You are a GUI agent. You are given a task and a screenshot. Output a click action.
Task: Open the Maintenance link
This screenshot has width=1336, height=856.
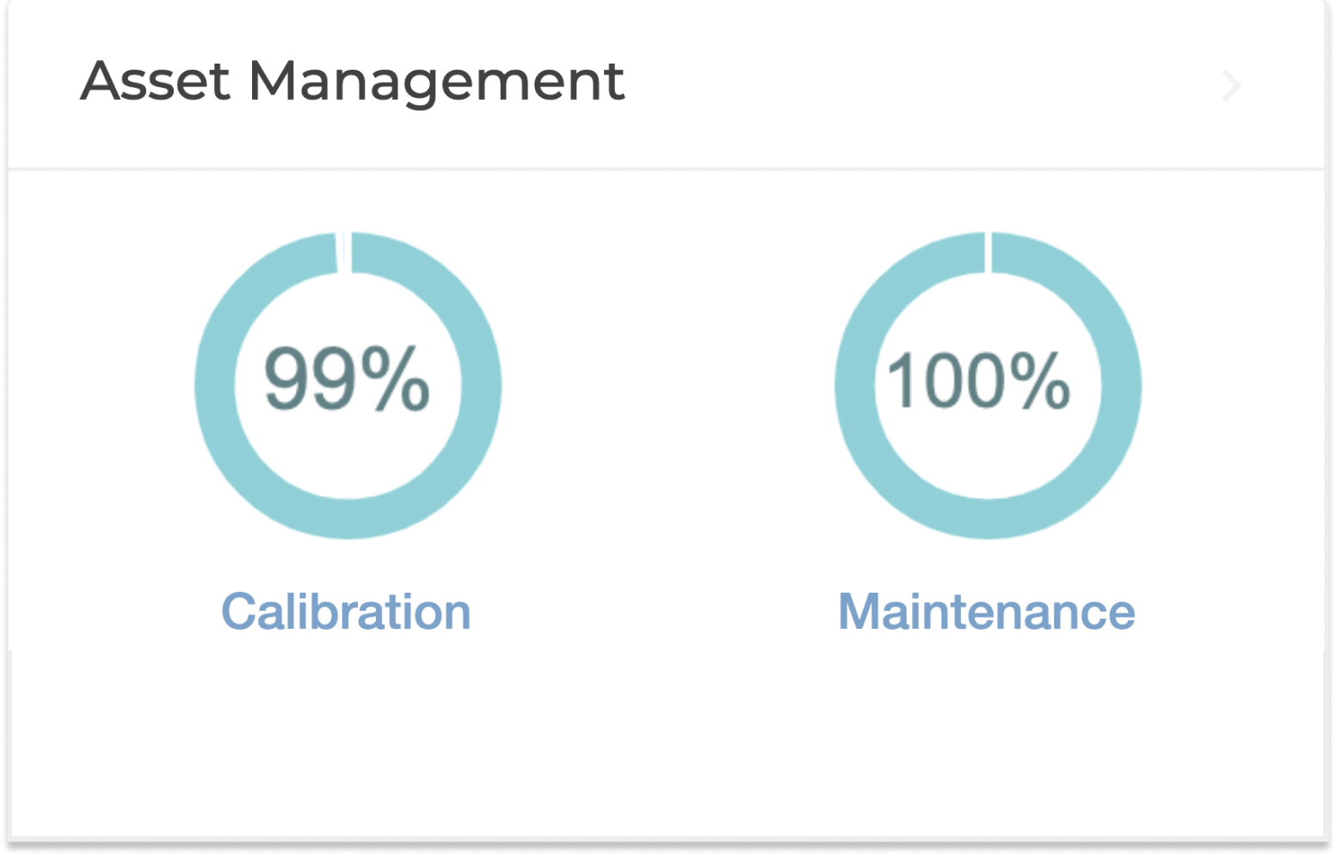point(988,612)
